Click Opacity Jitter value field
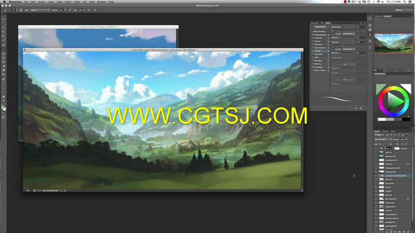 point(361,27)
